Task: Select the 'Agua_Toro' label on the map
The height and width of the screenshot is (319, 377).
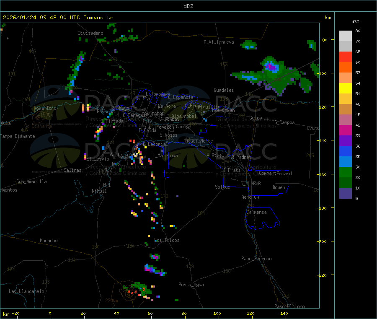Action: tap(45, 108)
